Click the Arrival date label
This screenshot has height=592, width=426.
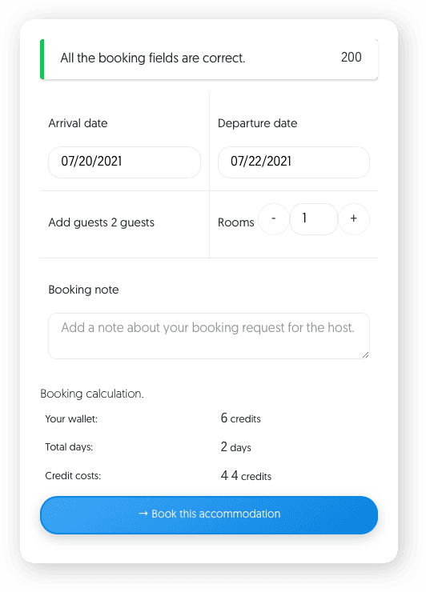tap(78, 123)
